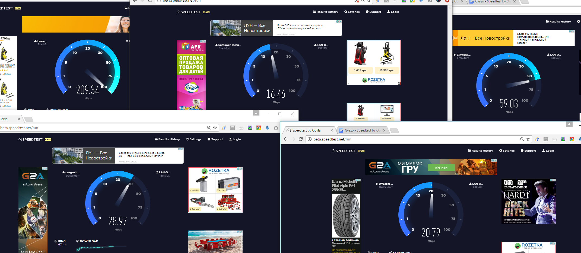581x253 pixels.
Task: Click the zoom magnifier icon in bottom-right address bar
Action: tap(522, 139)
